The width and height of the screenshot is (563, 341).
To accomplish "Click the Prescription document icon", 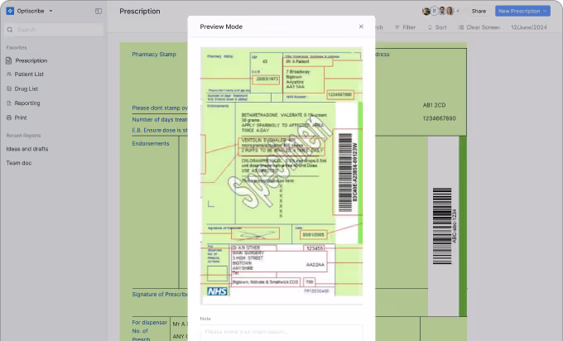I will pyautogui.click(x=8, y=60).
